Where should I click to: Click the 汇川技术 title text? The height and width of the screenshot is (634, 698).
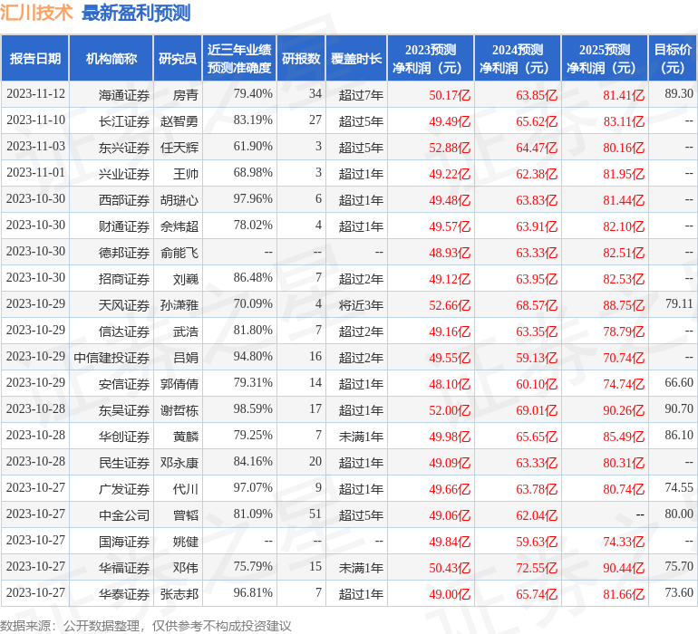(36, 13)
